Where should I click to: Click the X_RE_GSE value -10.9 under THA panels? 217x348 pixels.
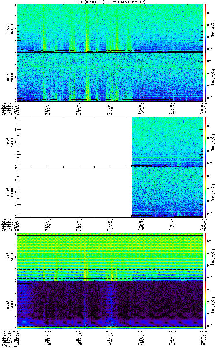click(x=48, y=104)
